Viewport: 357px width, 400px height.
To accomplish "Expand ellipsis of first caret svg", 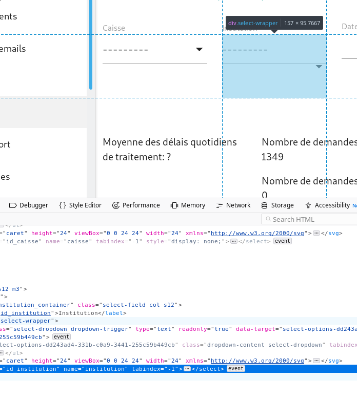I will tap(316, 233).
